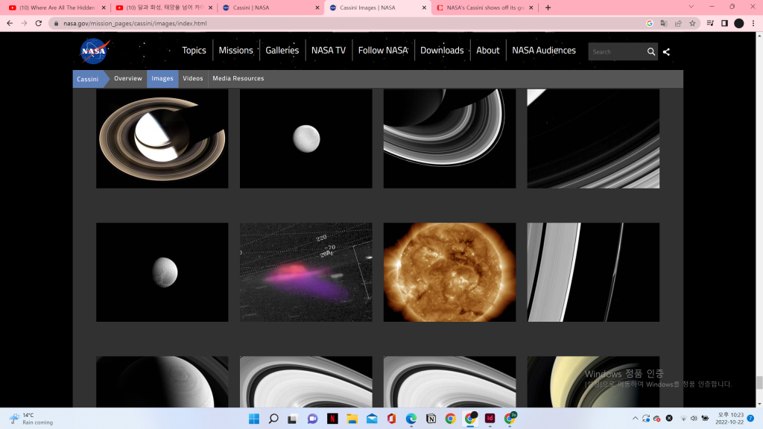Open Adobe InDesign from the taskbar

click(x=490, y=419)
